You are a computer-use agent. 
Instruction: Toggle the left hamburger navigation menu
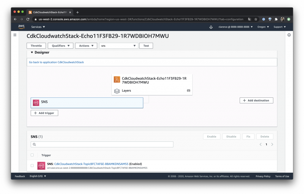point(15,35)
